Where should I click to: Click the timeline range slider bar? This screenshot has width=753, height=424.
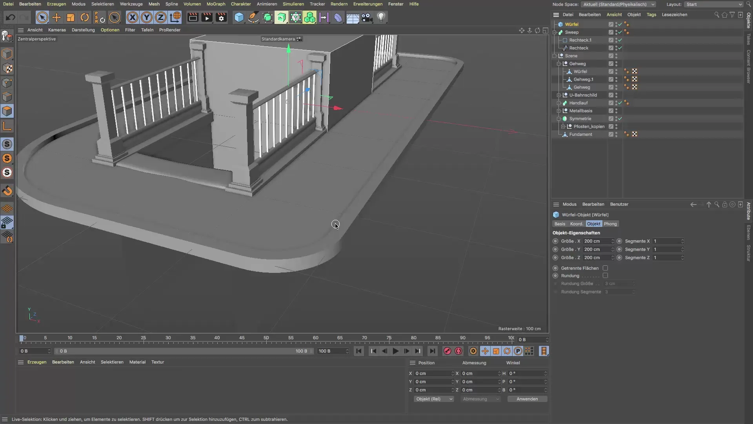coord(184,351)
